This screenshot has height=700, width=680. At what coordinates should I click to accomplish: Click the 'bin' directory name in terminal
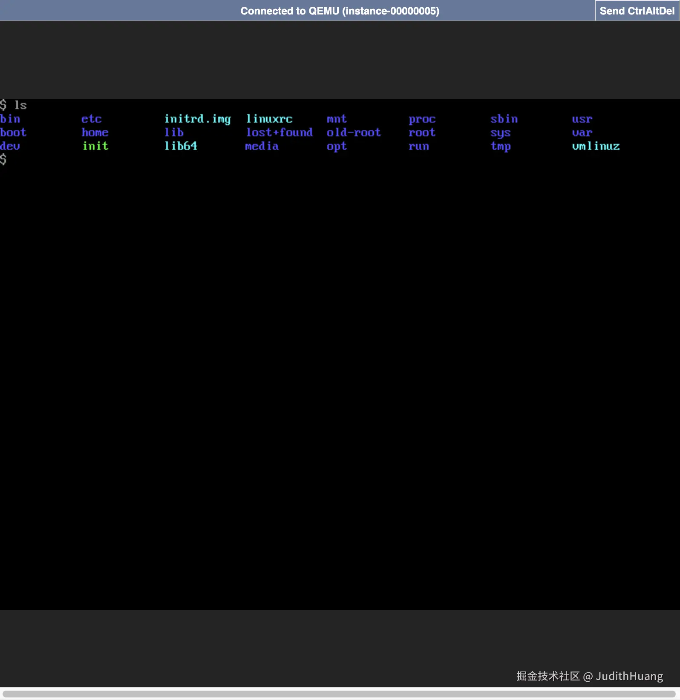10,119
